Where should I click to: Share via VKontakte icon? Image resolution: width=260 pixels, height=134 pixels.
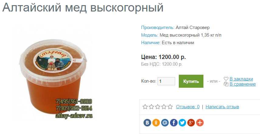(147, 123)
